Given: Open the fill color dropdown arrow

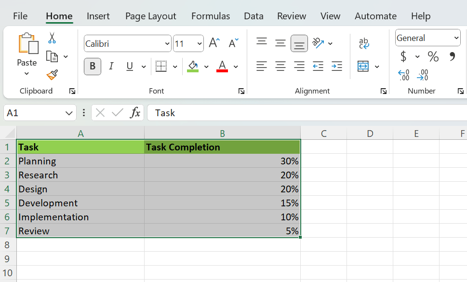Looking at the screenshot, I should tap(206, 67).
